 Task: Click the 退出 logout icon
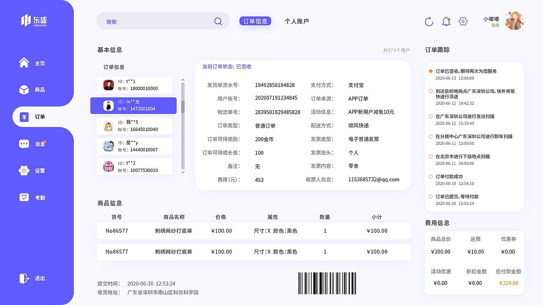coord(24,278)
